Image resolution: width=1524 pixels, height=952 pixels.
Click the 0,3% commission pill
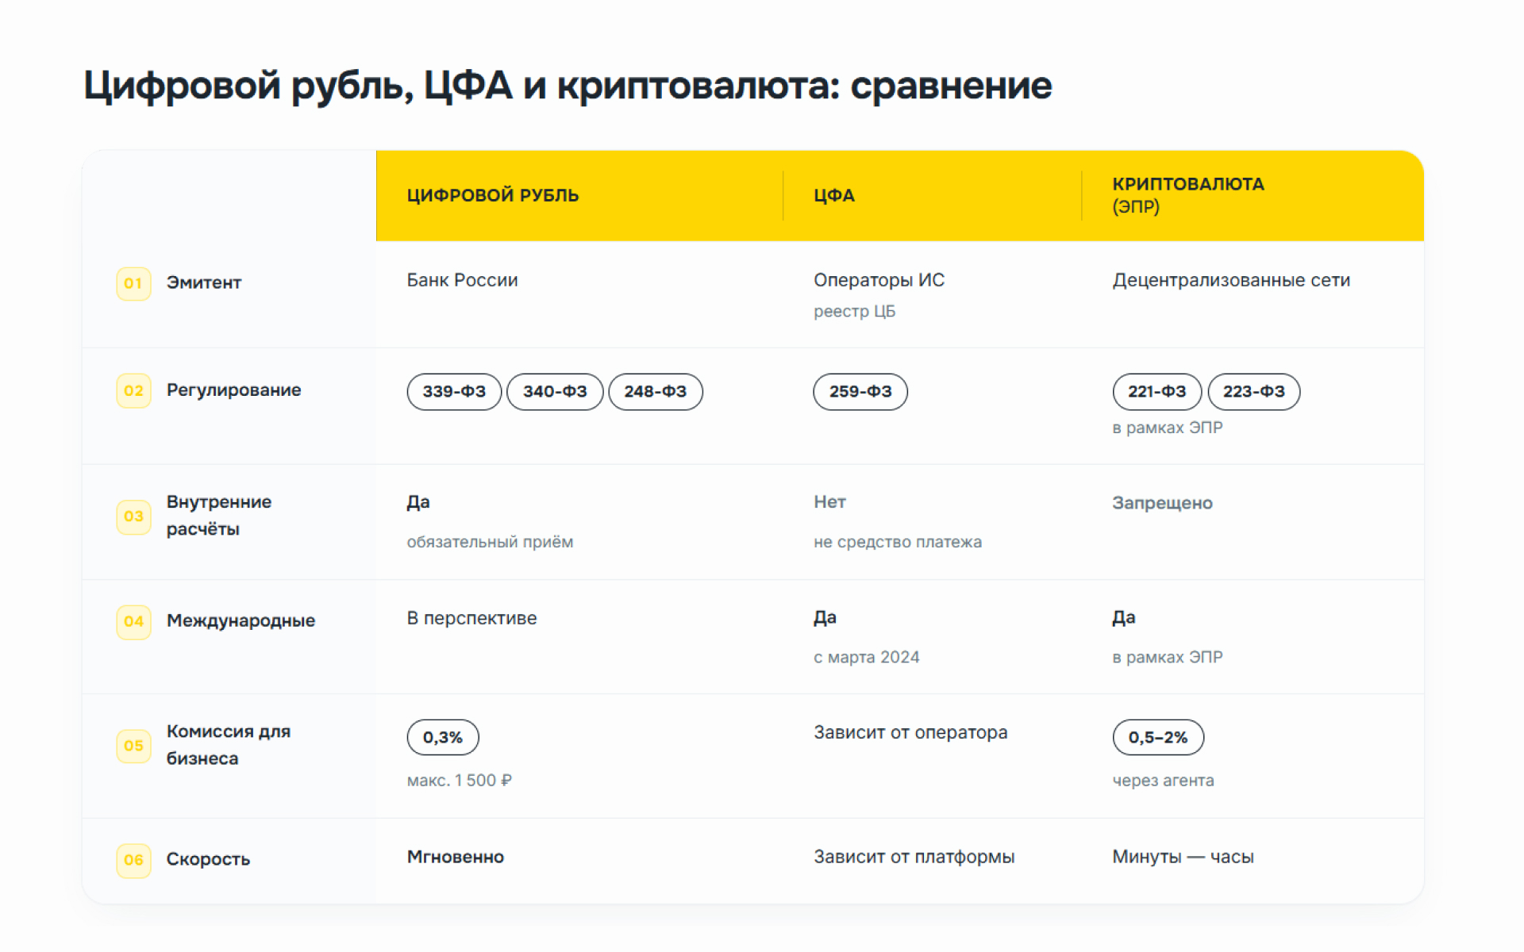[443, 738]
